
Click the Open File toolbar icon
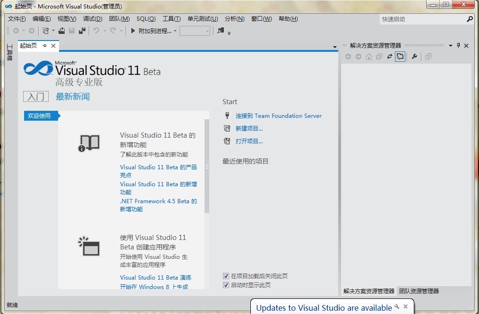point(61,31)
